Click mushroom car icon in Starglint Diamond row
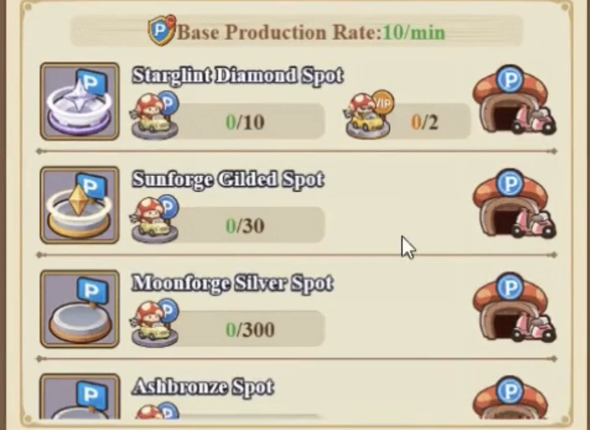The width and height of the screenshot is (590, 430). pyautogui.click(x=155, y=116)
